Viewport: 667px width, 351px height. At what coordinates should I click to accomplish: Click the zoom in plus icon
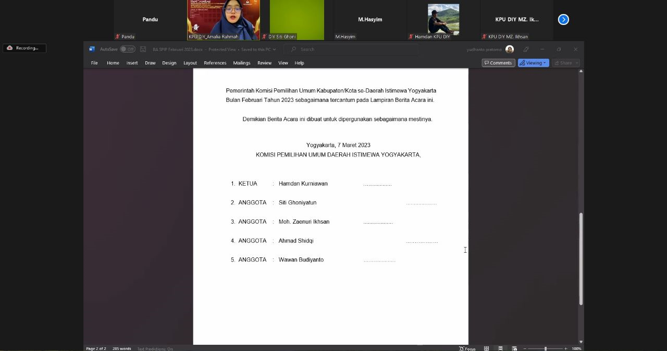[566, 348]
